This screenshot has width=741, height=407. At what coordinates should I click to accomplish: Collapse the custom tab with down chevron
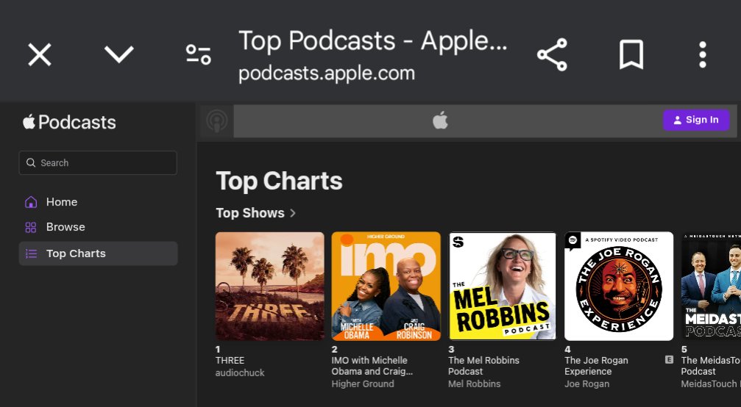click(119, 54)
